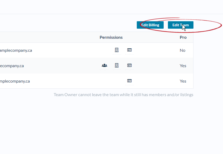223x154 pixels.
Task: Click the Team Owner cannot leave note
Action: (x=123, y=95)
